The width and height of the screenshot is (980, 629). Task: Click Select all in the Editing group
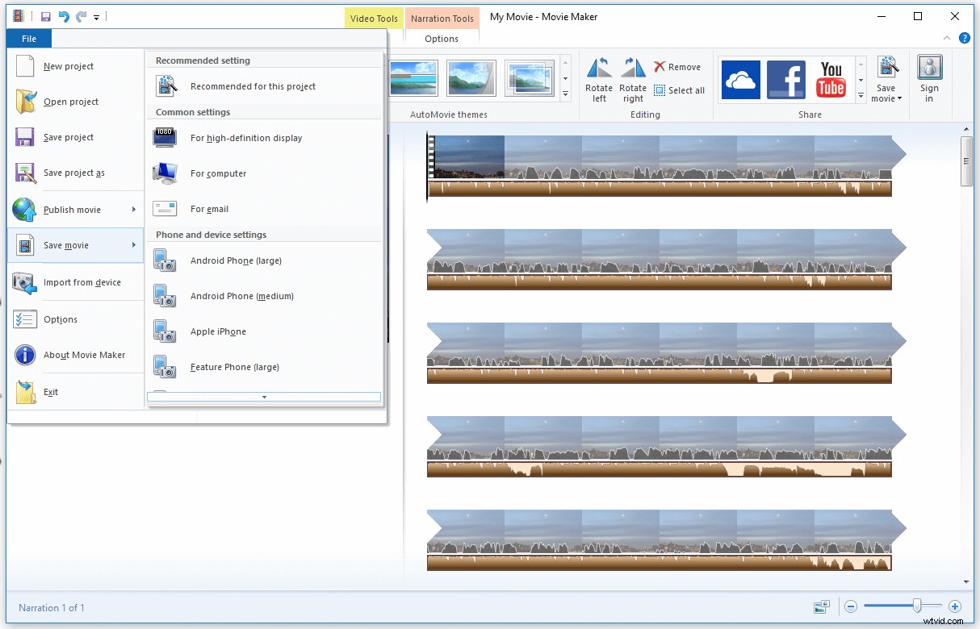coord(680,90)
